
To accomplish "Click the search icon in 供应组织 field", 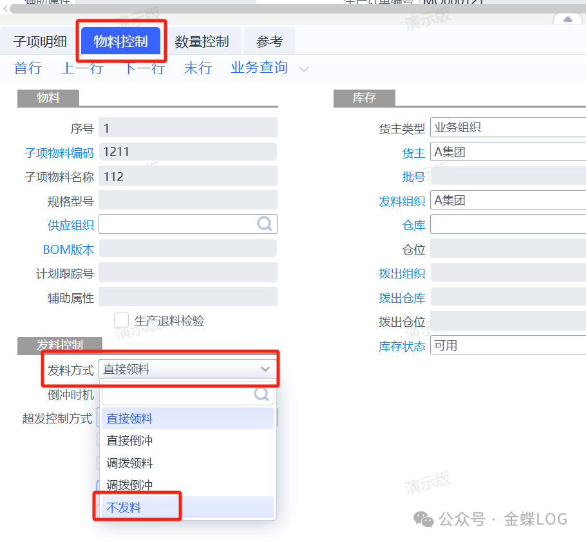I will (x=265, y=224).
